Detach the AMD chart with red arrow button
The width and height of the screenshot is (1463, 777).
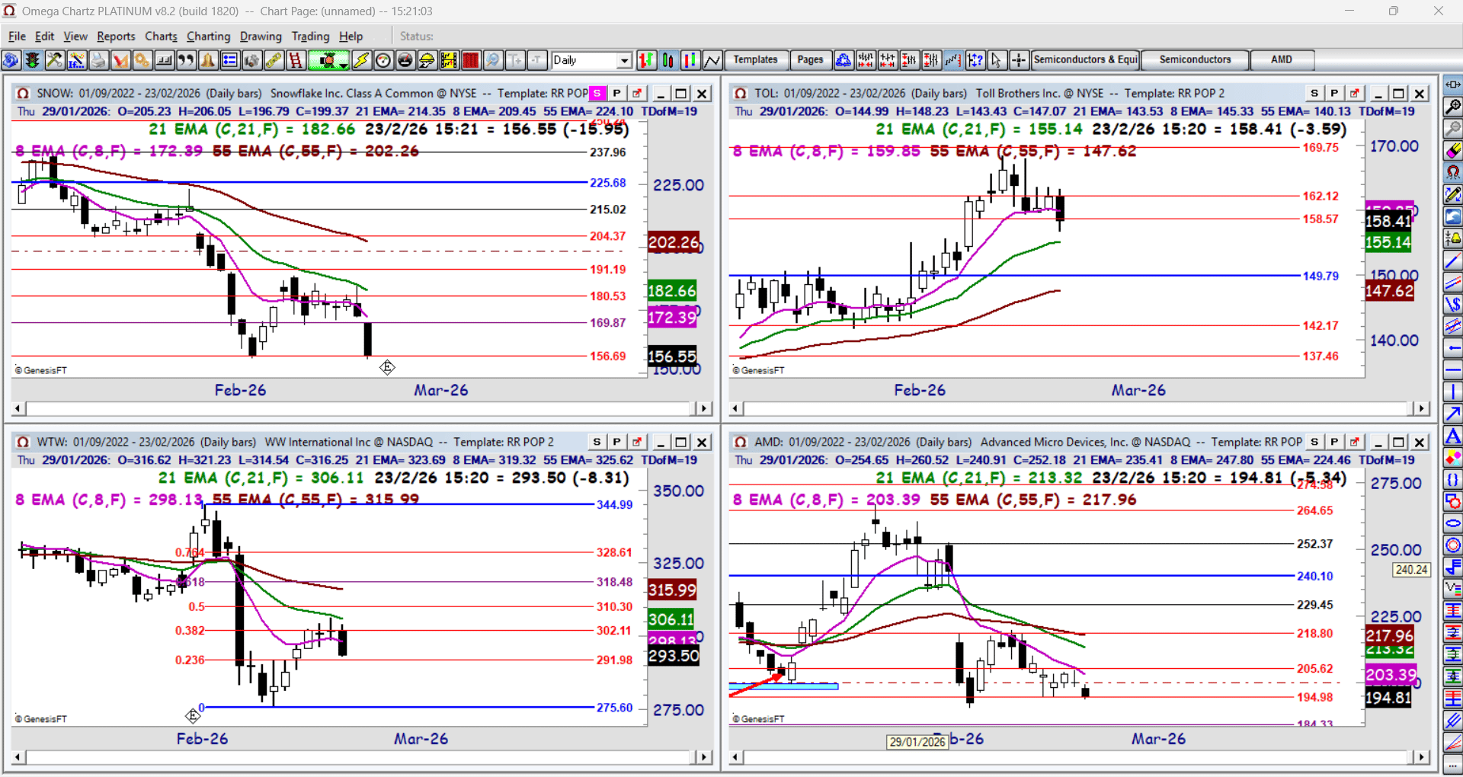tap(1354, 442)
